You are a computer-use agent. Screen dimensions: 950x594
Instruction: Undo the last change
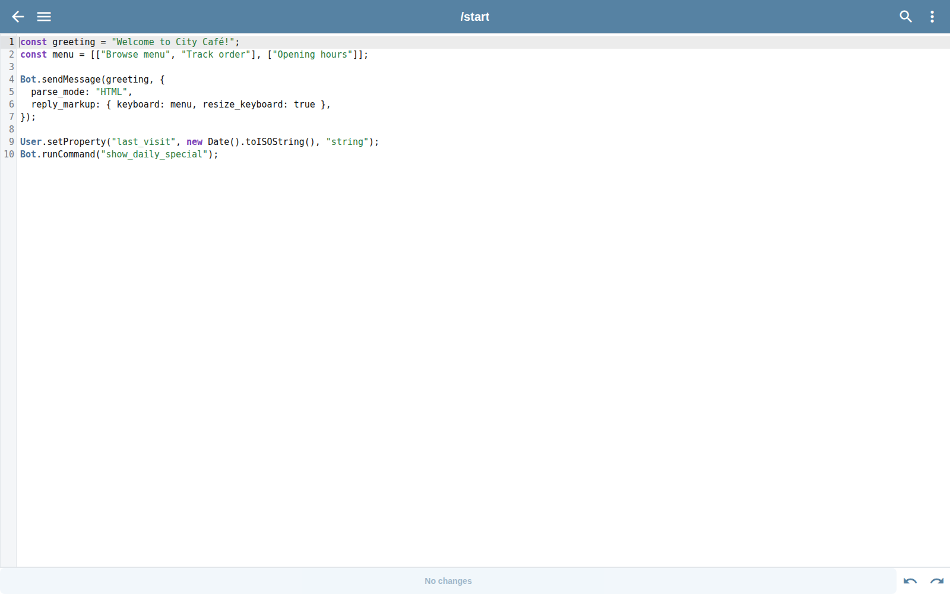[910, 581]
